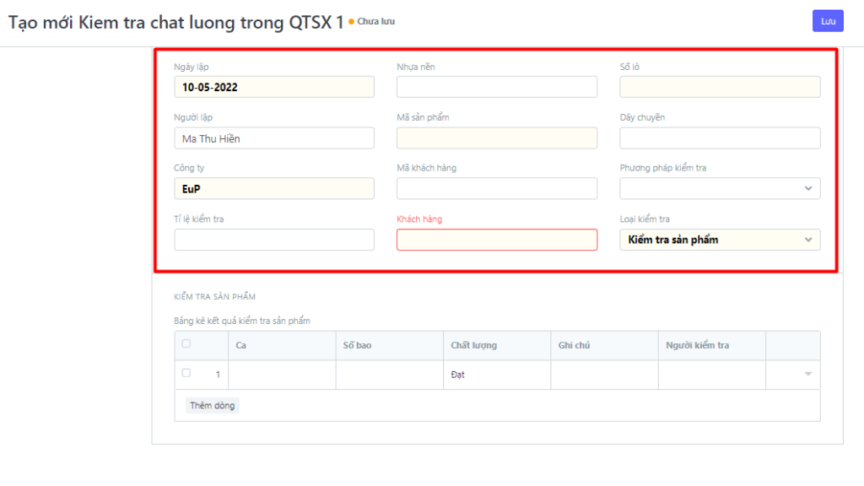
Task: Tick the checkbox for row 1
Action: pyautogui.click(x=186, y=373)
